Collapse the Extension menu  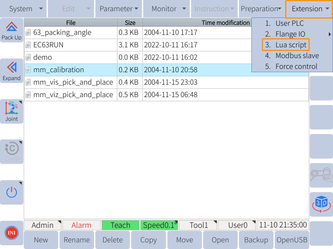309,9
